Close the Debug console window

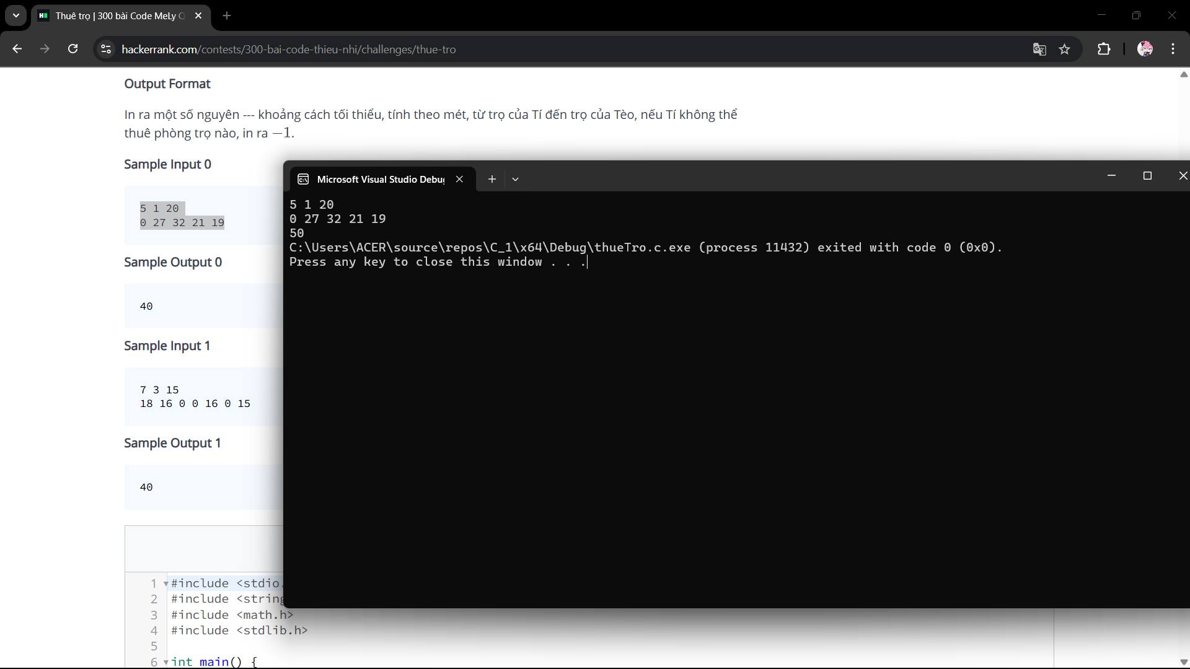pos(1183,176)
